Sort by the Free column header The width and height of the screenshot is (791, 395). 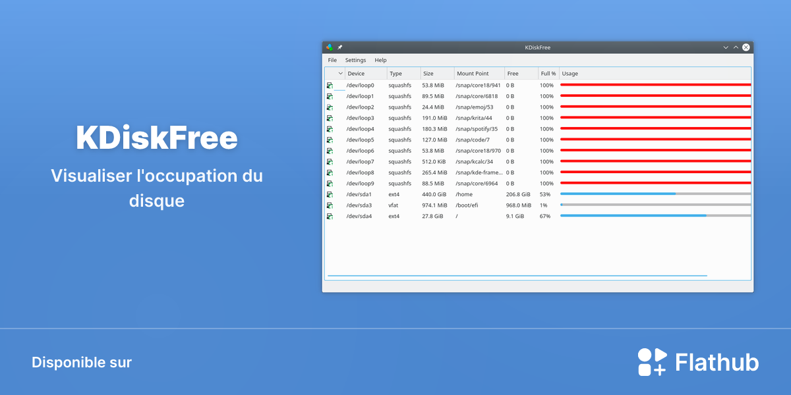[x=521, y=74]
